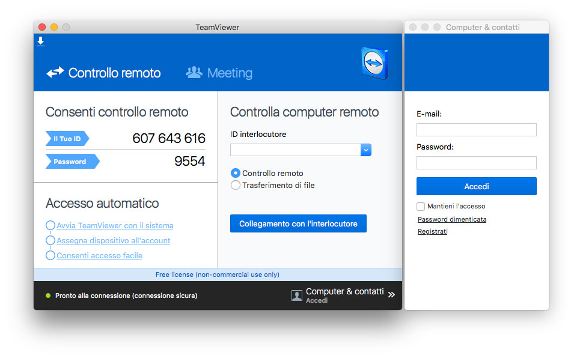Minimize TeamViewer window with yellow button
Viewport: 574px width, 358px height.
pos(54,27)
